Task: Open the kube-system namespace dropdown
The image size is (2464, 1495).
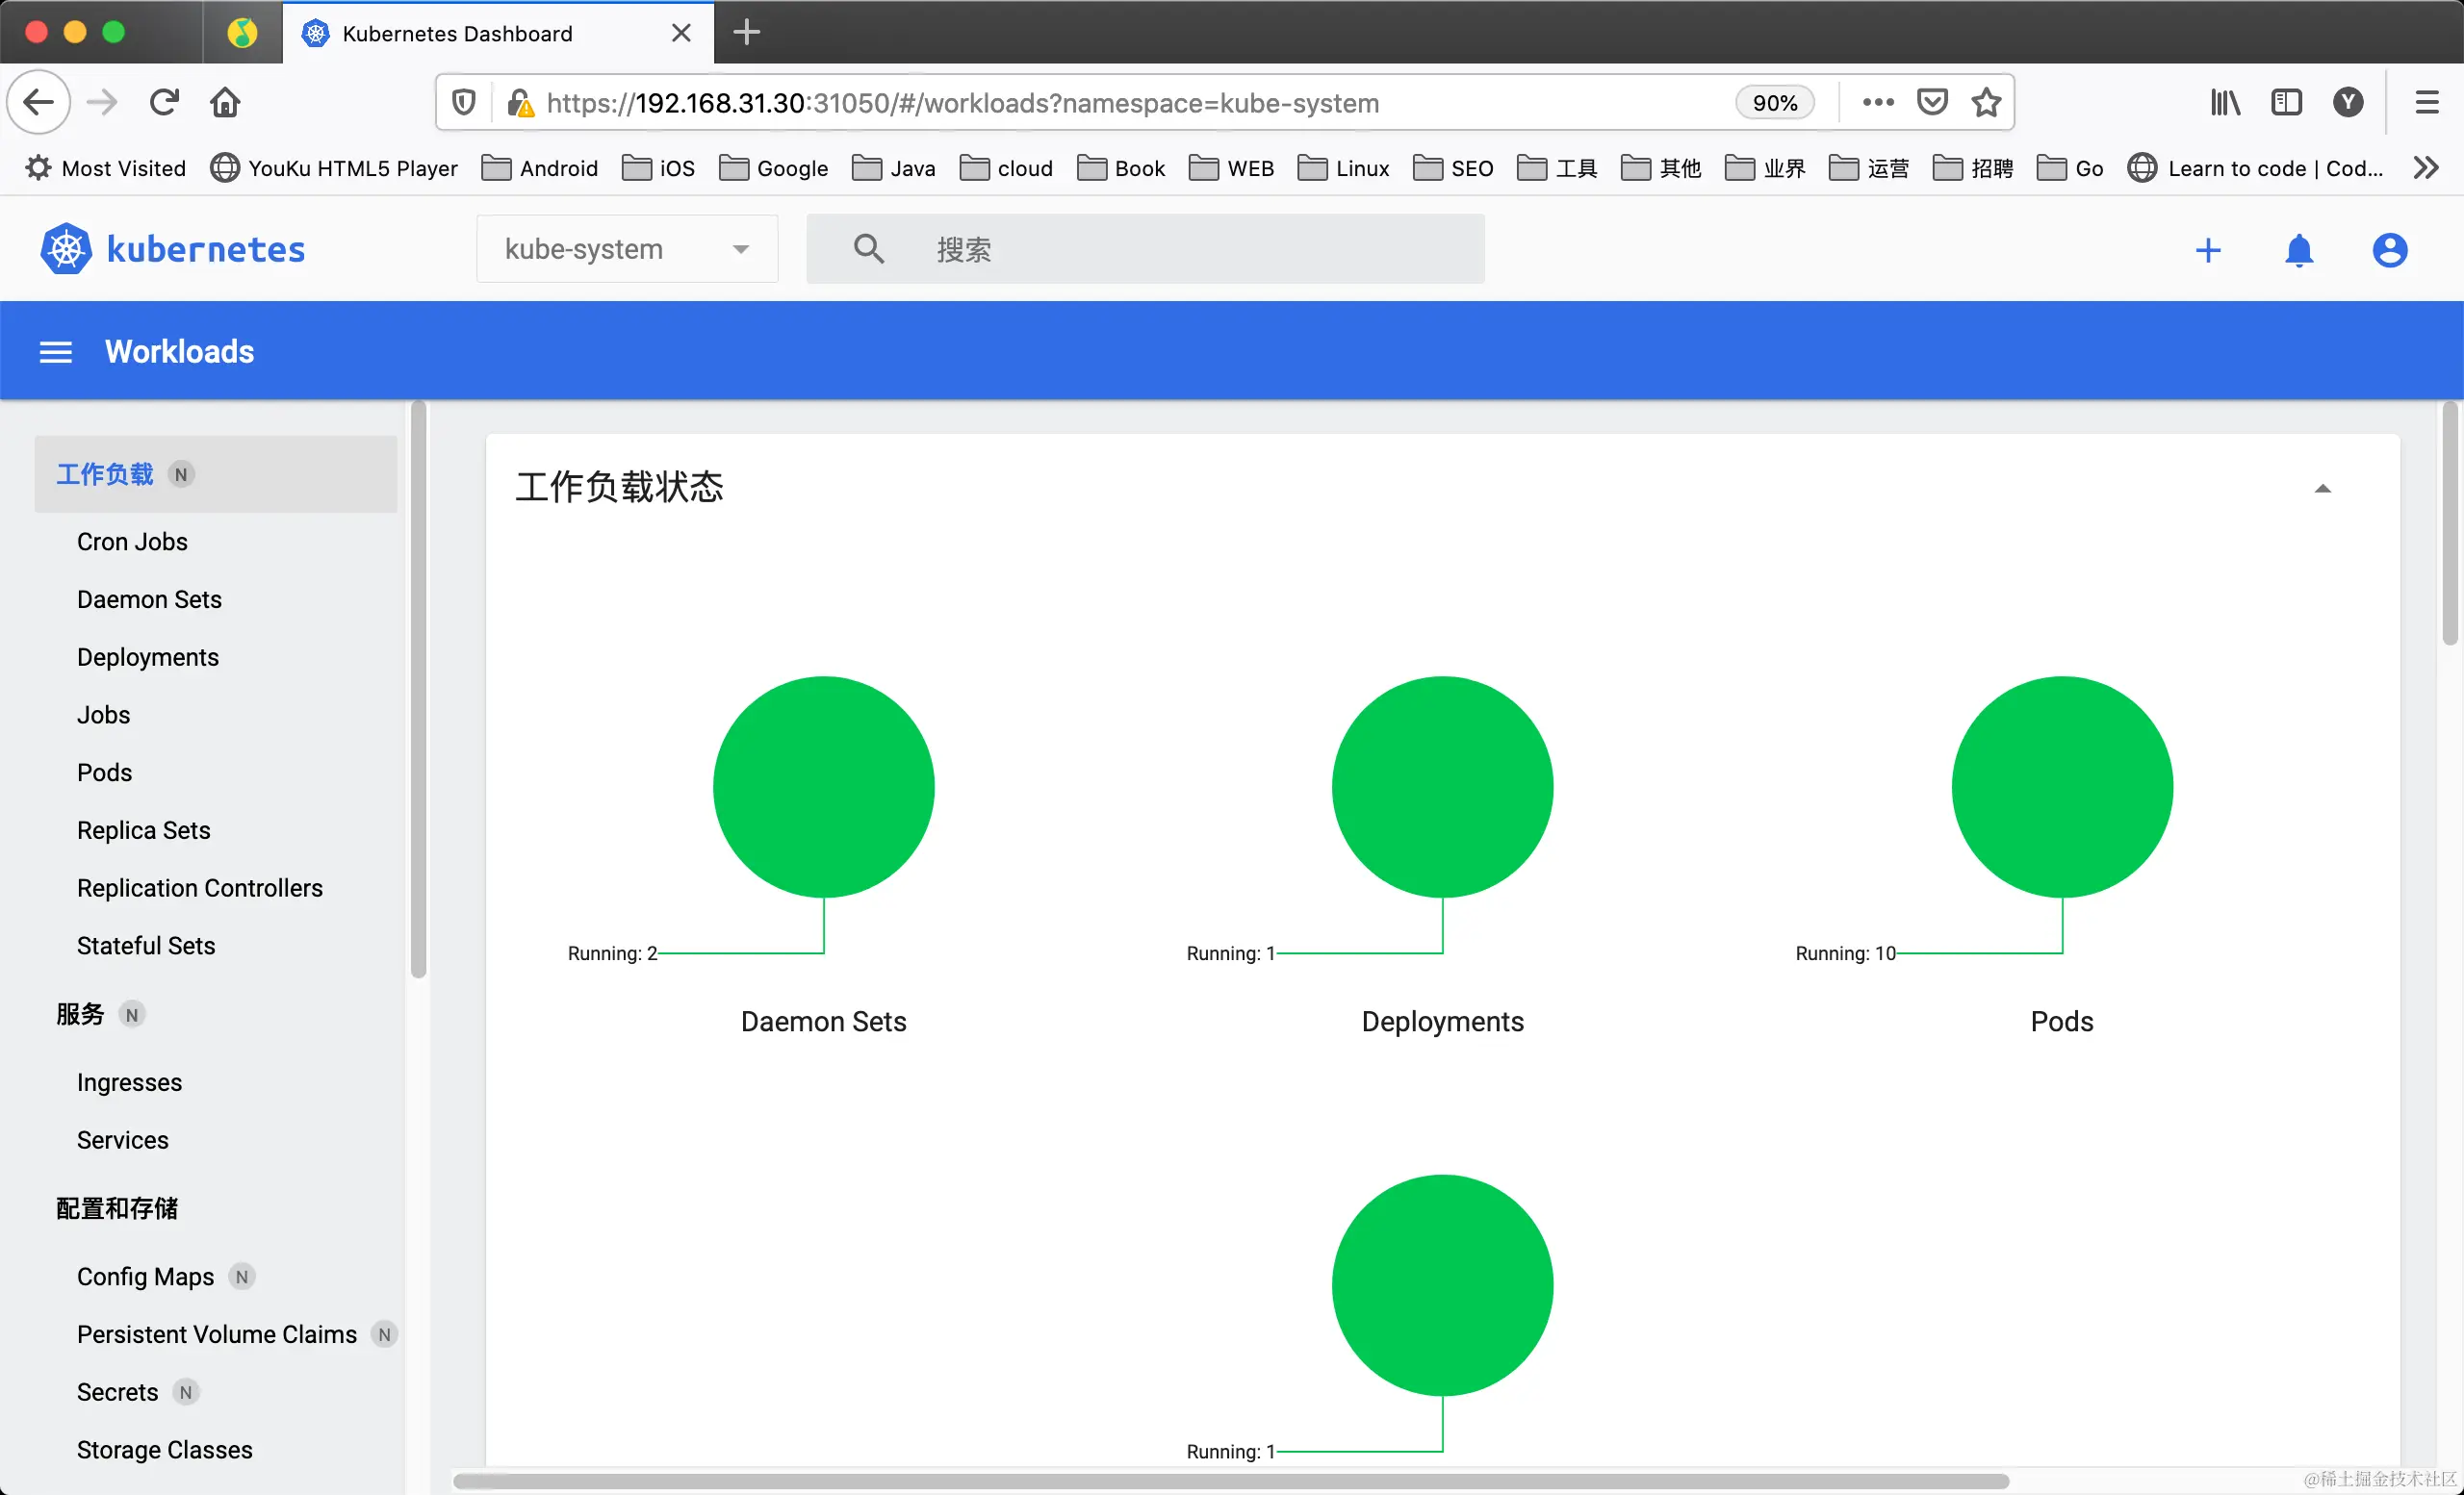Action: tap(627, 249)
